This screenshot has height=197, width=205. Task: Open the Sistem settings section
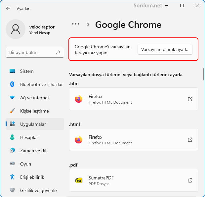35,71
